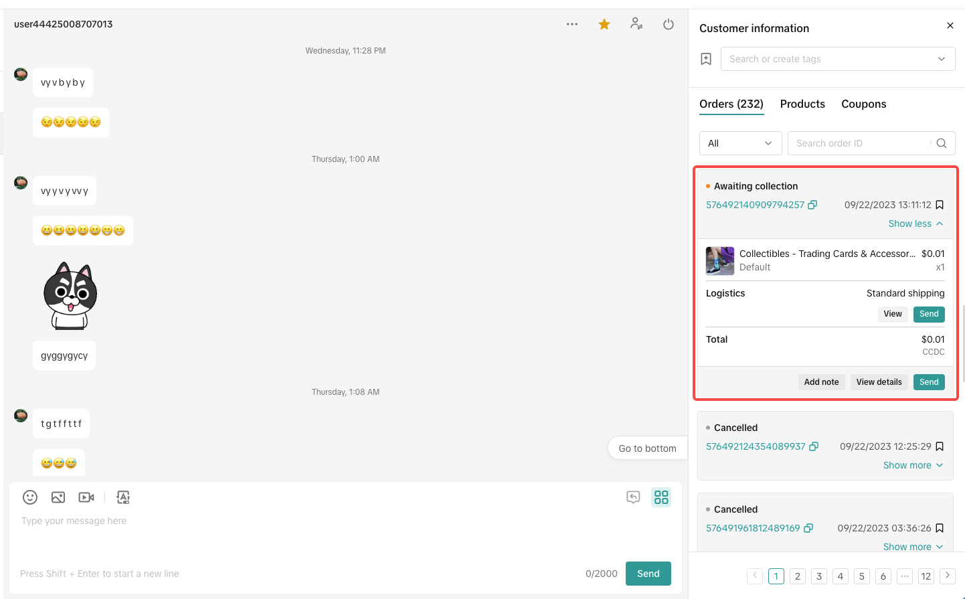
Task: Expand the search or create tags dropdown
Action: (837, 59)
